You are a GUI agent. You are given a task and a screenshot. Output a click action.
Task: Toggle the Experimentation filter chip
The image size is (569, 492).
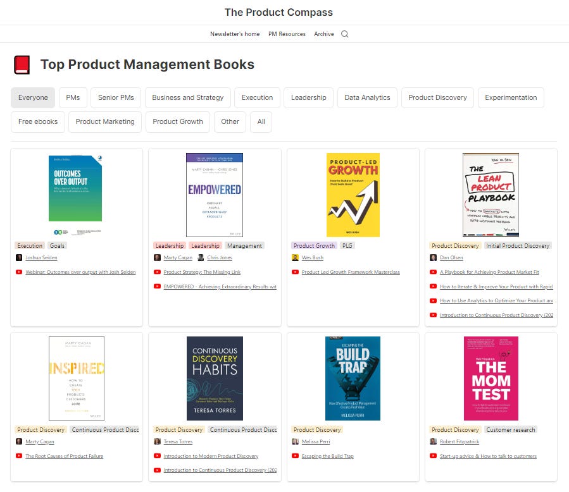point(511,97)
